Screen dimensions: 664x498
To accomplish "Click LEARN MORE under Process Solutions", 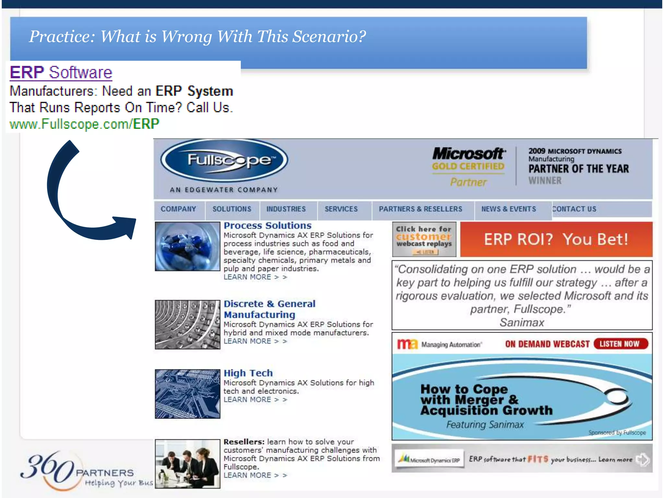I will click(x=255, y=277).
